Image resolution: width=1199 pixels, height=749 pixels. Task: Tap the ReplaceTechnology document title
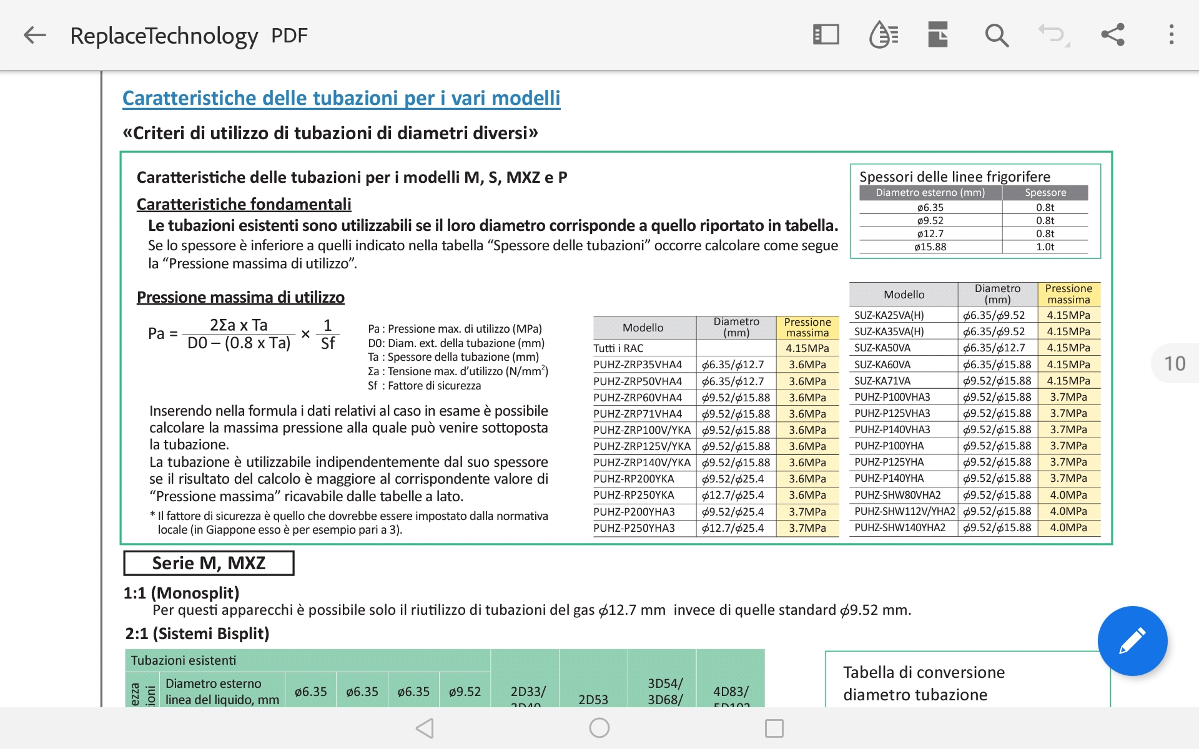(164, 36)
